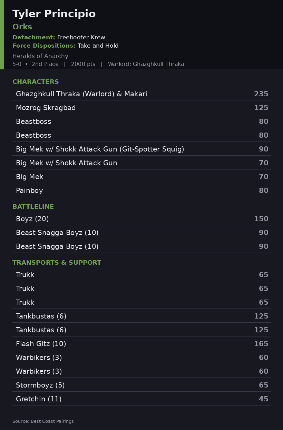
Task: Click the TRANSPORTS & SUPPORT section header
Action: (x=57, y=263)
